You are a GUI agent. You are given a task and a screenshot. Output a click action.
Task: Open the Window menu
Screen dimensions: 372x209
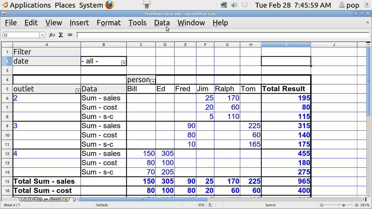pos(191,23)
